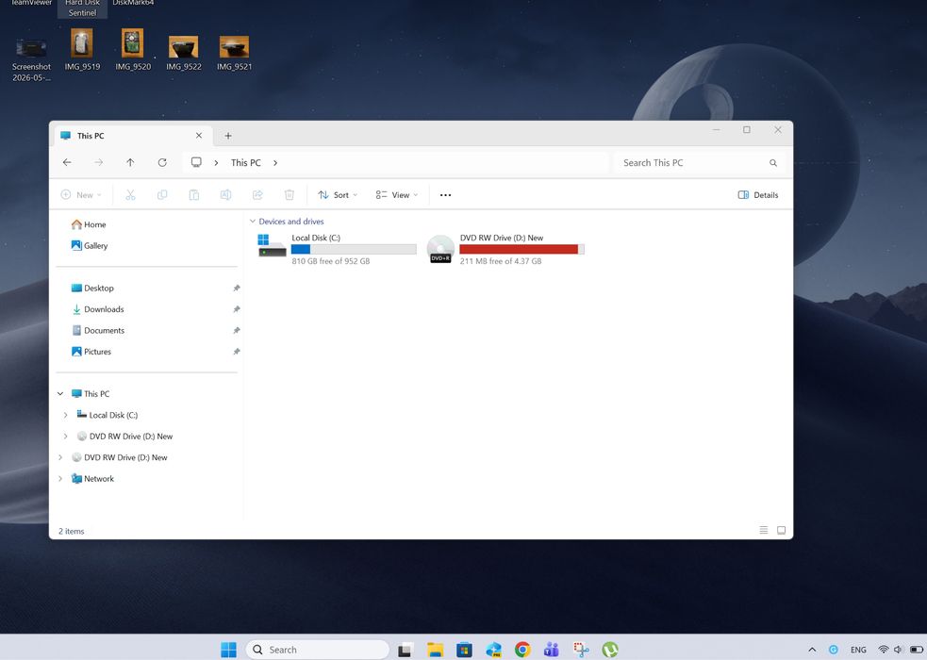Image resolution: width=927 pixels, height=660 pixels.
Task: Unpin Desktop using its pin icon
Action: (237, 289)
